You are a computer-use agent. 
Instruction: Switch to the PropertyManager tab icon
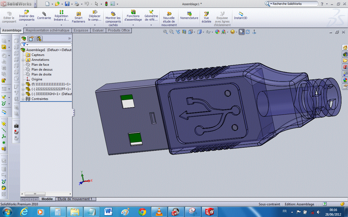pyautogui.click(x=31, y=39)
